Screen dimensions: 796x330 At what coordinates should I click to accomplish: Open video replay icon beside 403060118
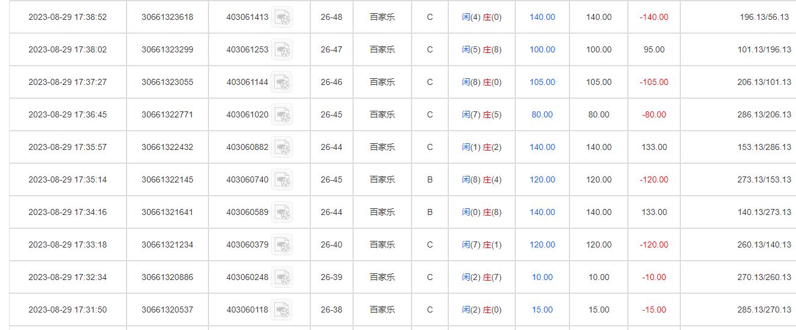(281, 310)
